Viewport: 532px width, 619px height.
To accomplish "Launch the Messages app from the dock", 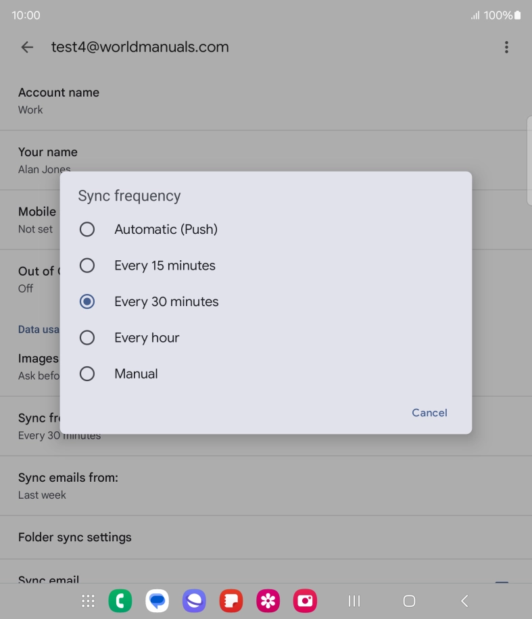I will tap(158, 601).
